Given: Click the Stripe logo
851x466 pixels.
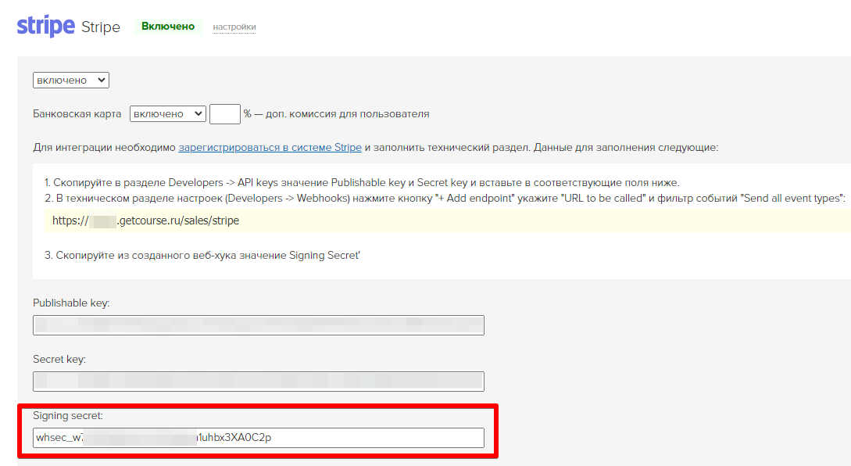Looking at the screenshot, I should (45, 26).
